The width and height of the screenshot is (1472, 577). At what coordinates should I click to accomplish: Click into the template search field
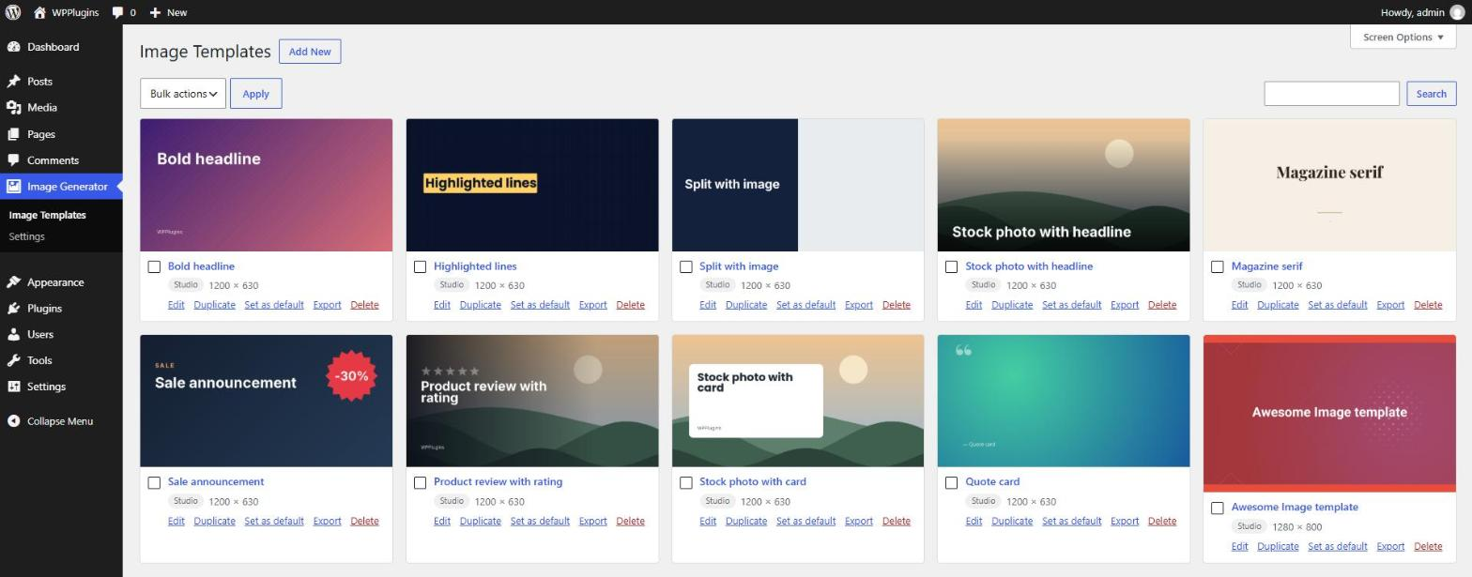pyautogui.click(x=1331, y=94)
